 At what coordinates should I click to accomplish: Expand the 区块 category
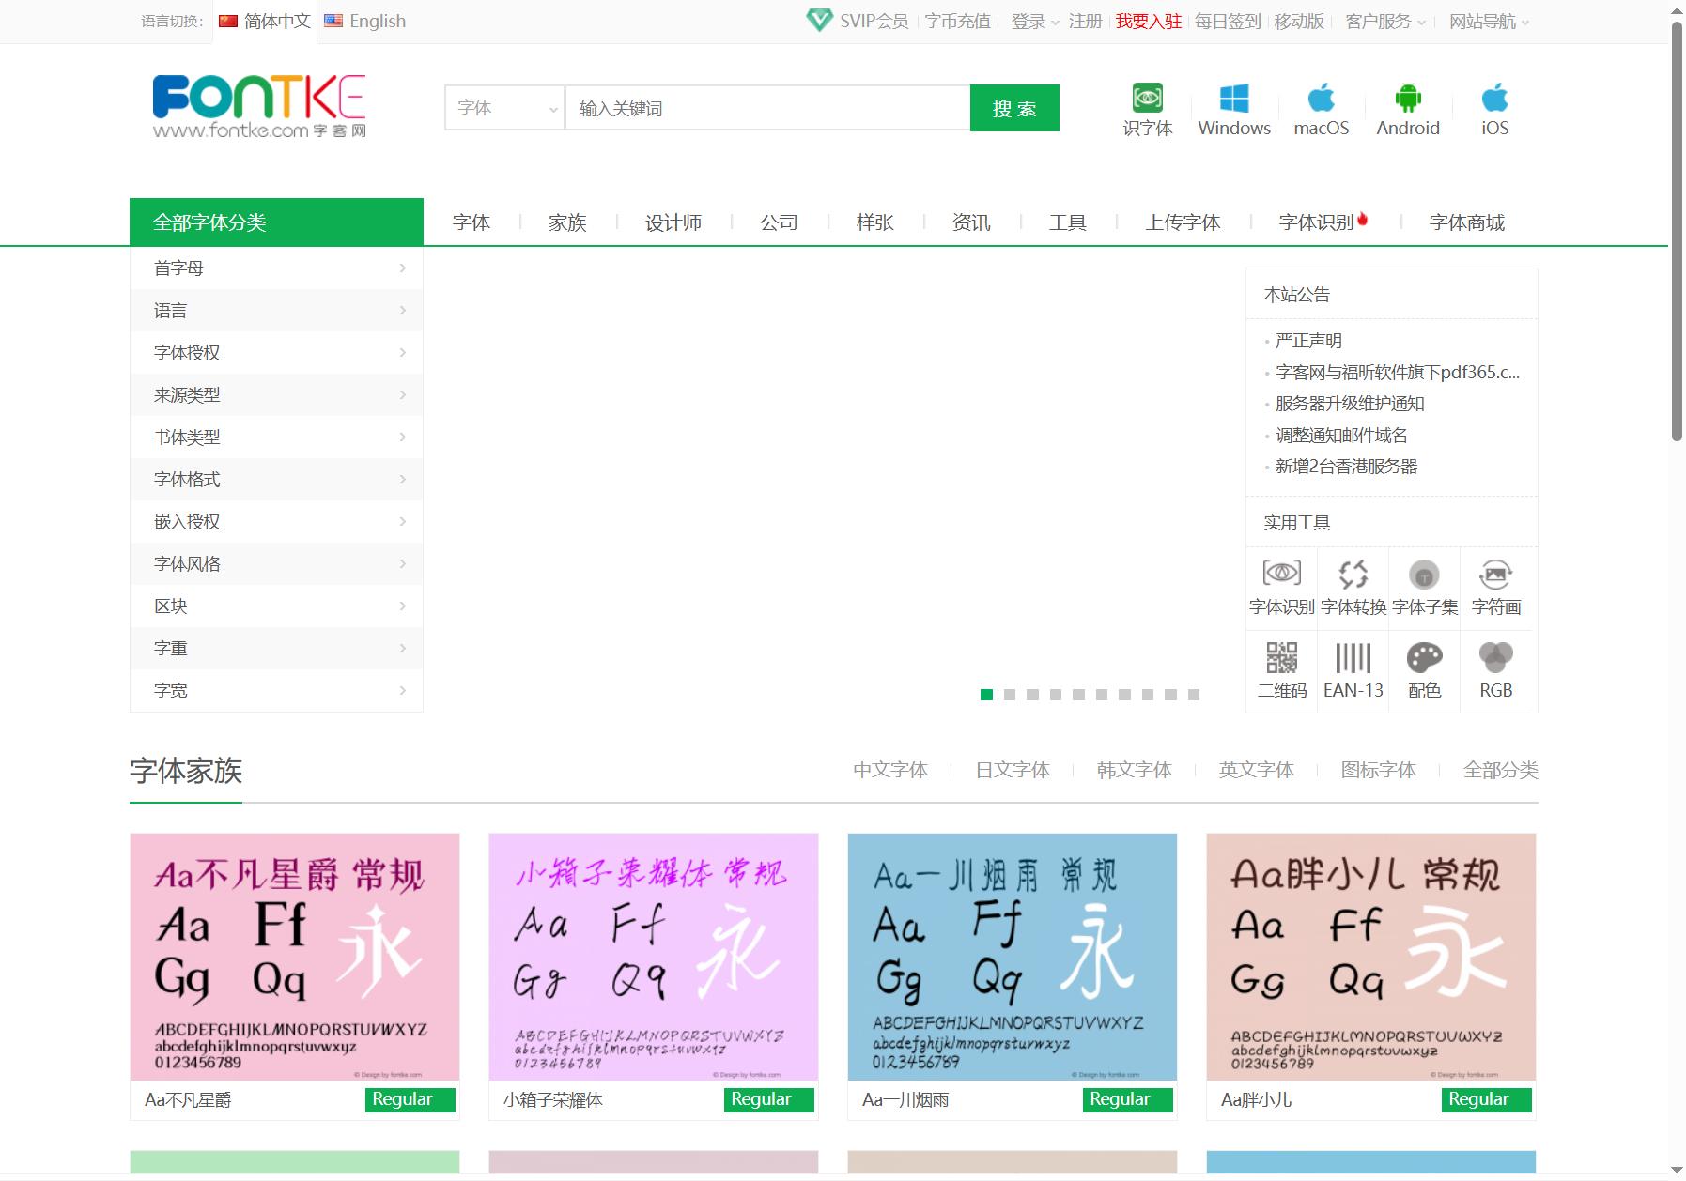click(x=277, y=606)
